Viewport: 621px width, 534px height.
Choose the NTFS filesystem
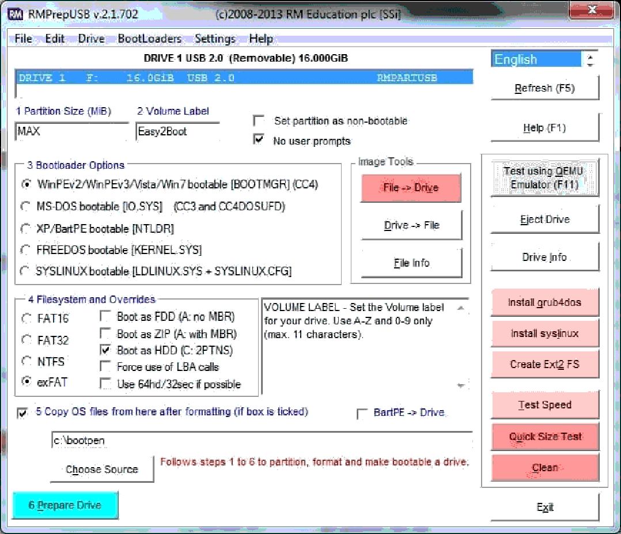[x=26, y=361]
